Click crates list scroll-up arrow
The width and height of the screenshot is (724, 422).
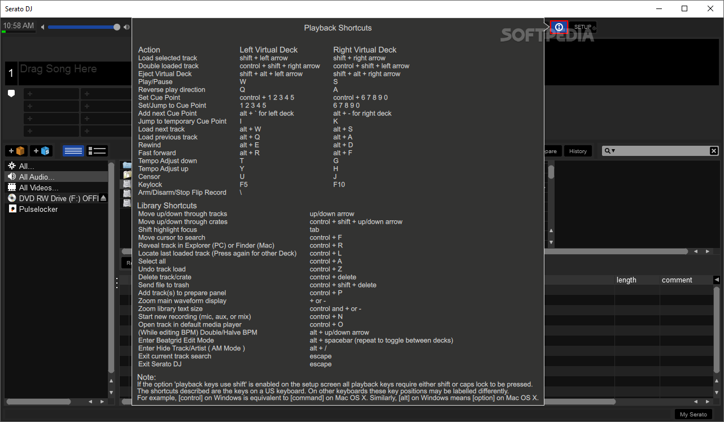pos(111,381)
